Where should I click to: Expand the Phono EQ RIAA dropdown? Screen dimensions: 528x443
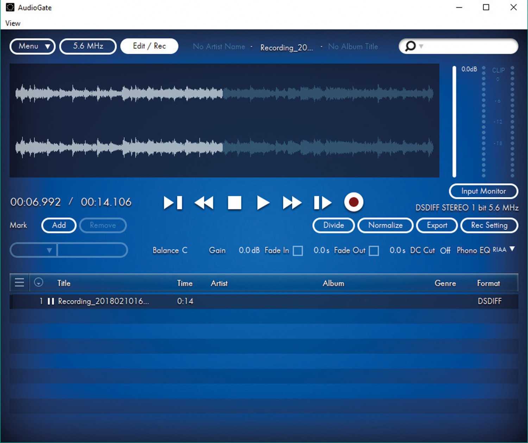[x=512, y=249]
